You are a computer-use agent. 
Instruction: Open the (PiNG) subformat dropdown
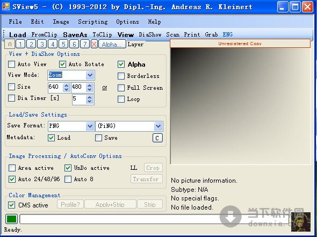158,126
